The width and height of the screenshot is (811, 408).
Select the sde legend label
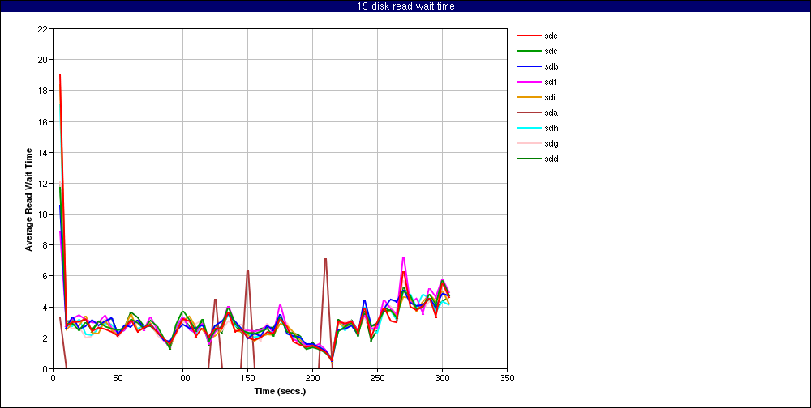coord(551,36)
